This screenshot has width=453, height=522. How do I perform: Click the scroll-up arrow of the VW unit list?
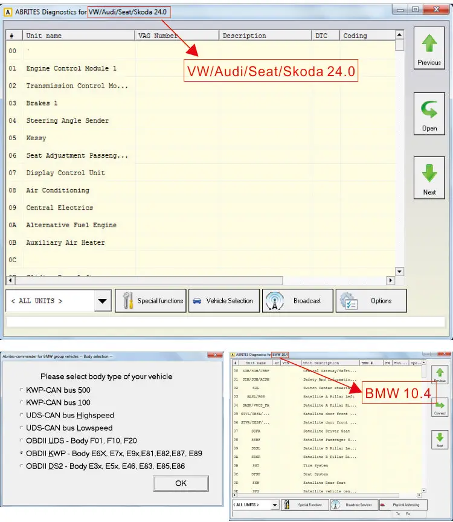(399, 34)
